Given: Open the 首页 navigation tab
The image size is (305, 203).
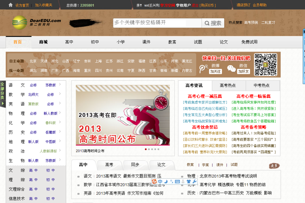Looking at the screenshot, I should tap(18, 42).
